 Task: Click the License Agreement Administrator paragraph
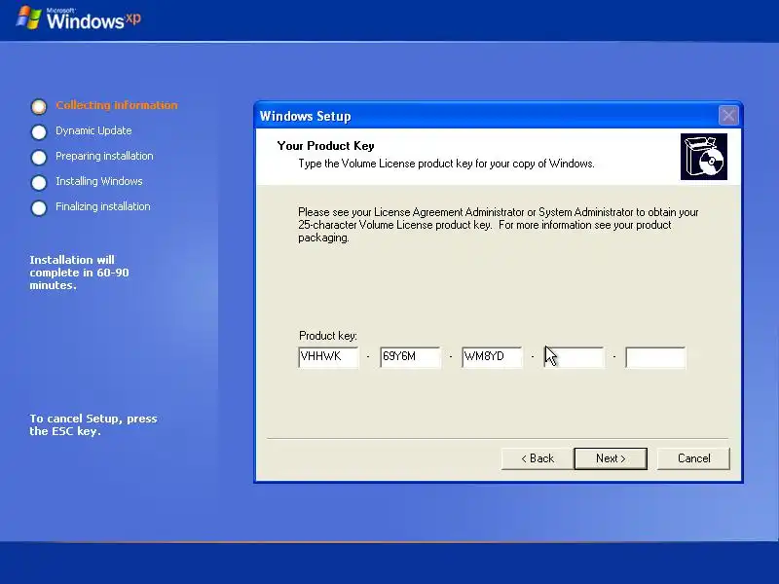(499, 225)
